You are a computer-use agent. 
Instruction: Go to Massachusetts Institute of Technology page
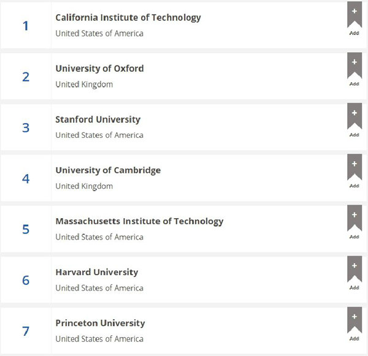(x=139, y=221)
